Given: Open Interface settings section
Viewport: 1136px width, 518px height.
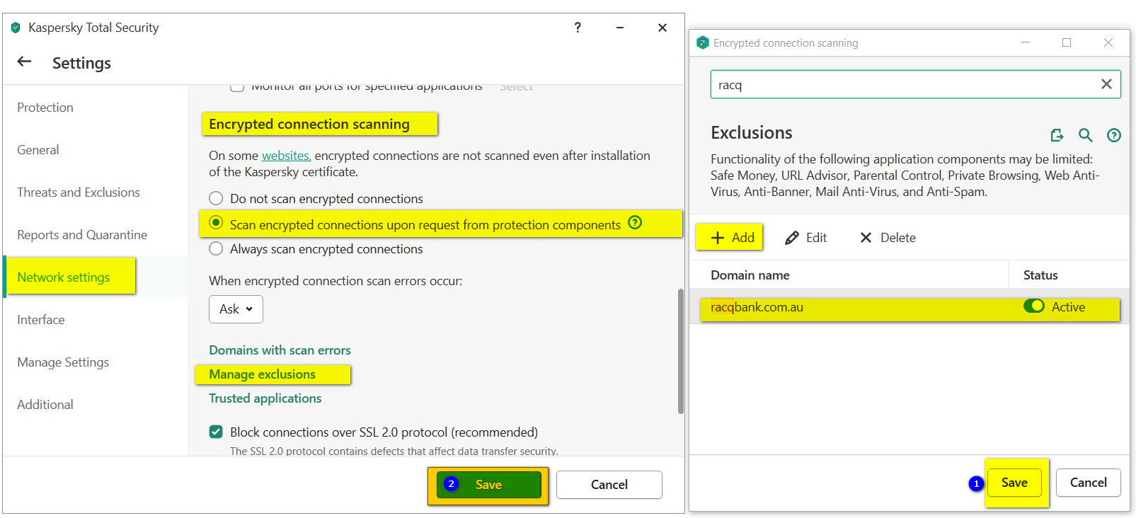Looking at the screenshot, I should [41, 320].
